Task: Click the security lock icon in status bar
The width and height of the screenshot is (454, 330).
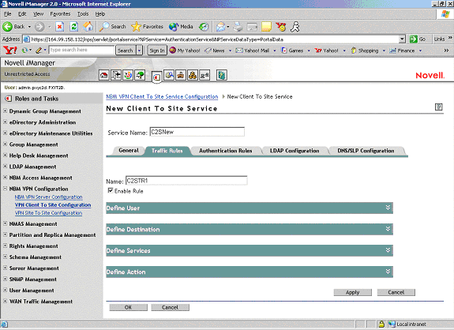Action: [381, 324]
